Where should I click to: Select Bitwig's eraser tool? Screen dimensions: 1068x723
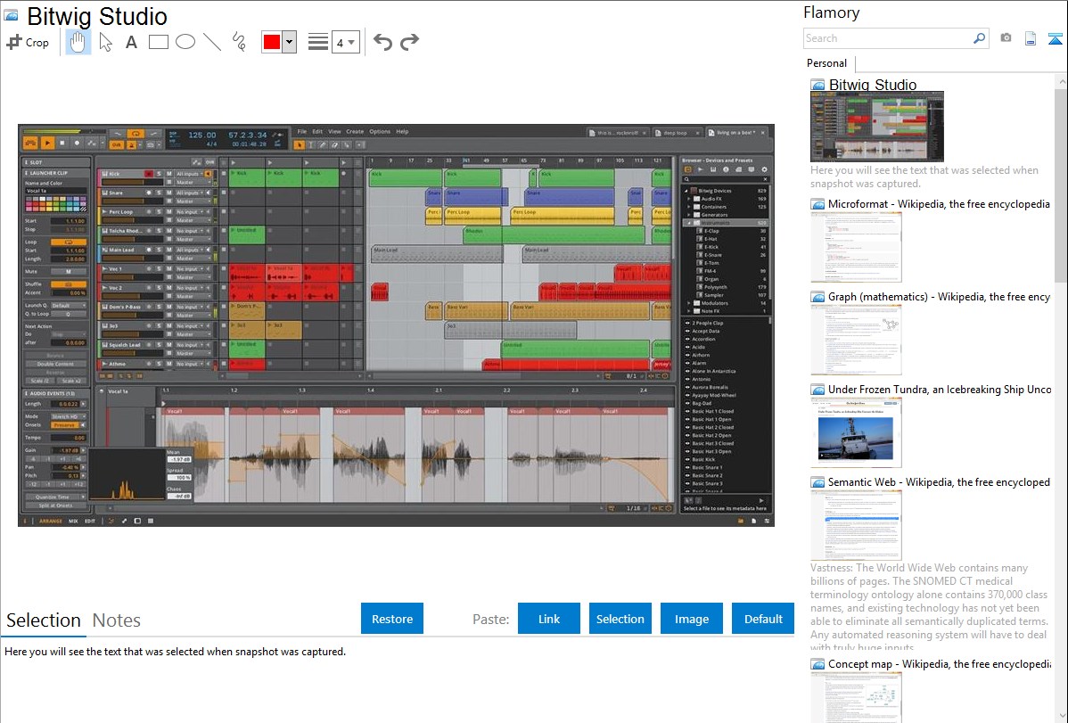(334, 145)
